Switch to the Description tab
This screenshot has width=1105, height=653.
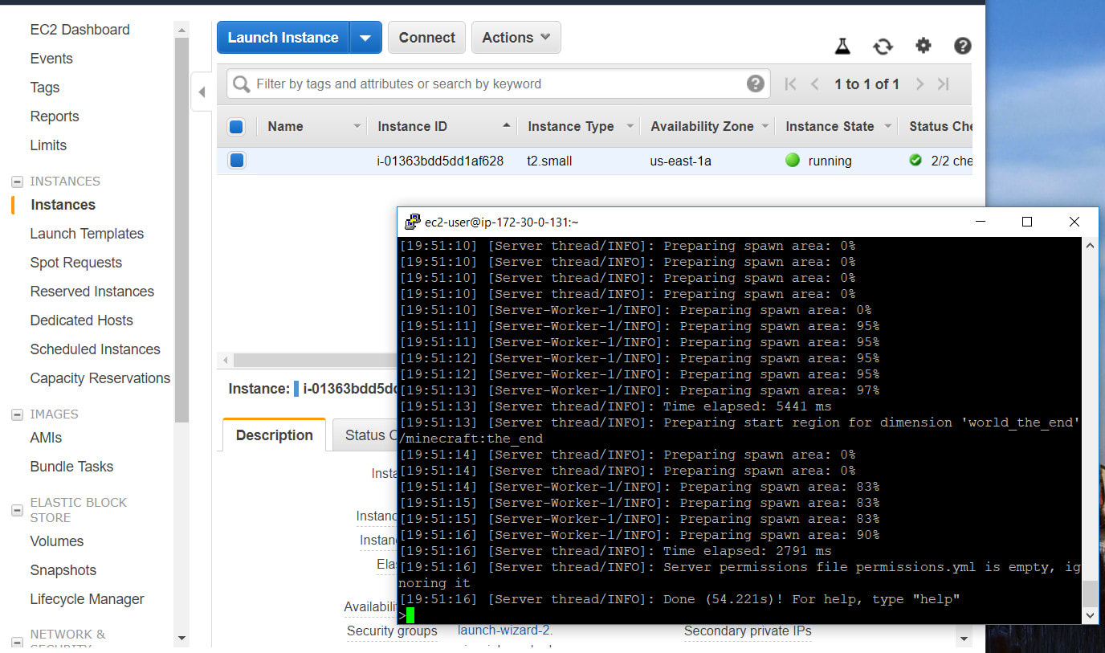pyautogui.click(x=274, y=435)
